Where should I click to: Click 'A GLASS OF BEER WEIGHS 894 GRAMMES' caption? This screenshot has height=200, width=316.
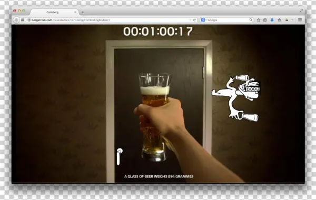(159, 176)
